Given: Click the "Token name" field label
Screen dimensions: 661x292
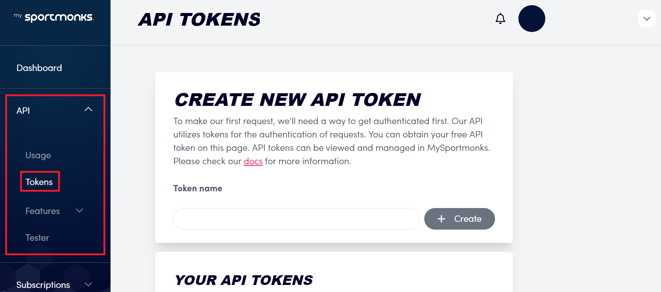Looking at the screenshot, I should (198, 188).
